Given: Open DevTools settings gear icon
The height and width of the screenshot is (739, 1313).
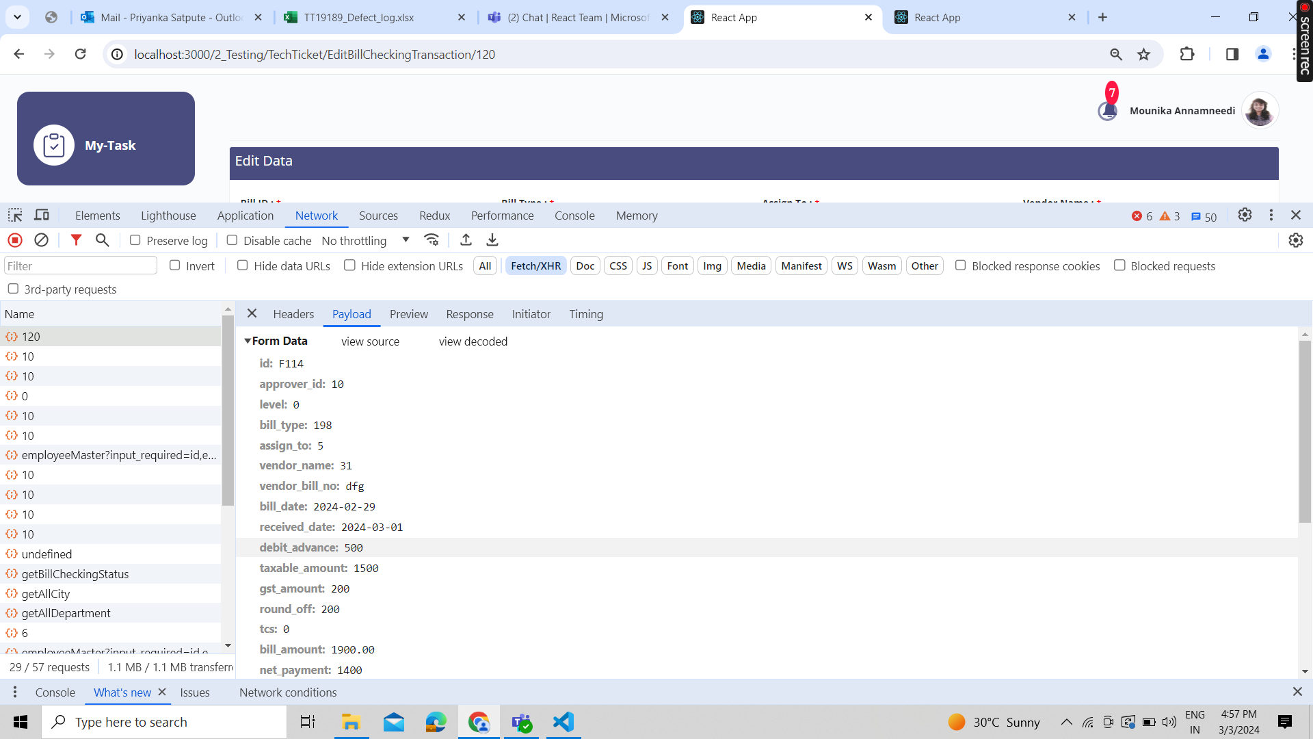Looking at the screenshot, I should pos(1245,216).
